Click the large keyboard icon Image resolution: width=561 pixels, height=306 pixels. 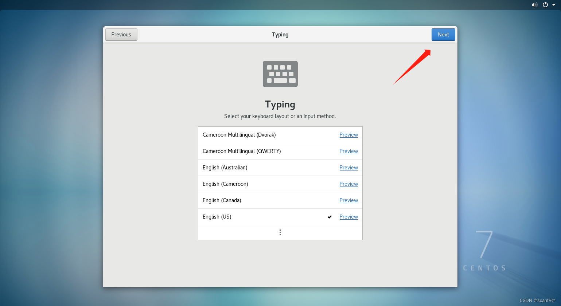pos(280,74)
